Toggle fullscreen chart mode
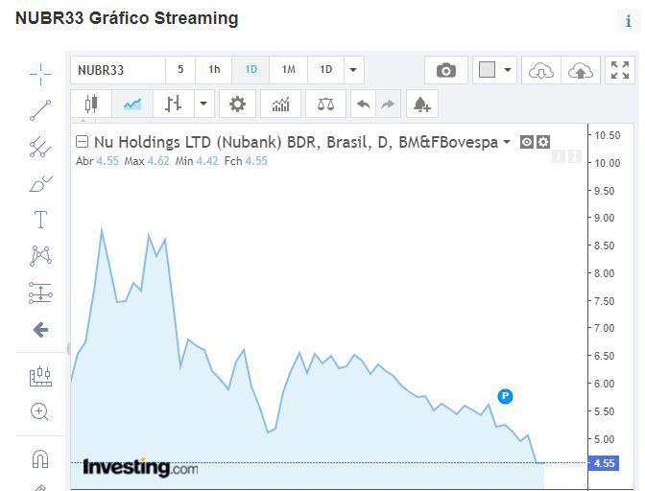Image resolution: width=645 pixels, height=491 pixels. pyautogui.click(x=620, y=70)
